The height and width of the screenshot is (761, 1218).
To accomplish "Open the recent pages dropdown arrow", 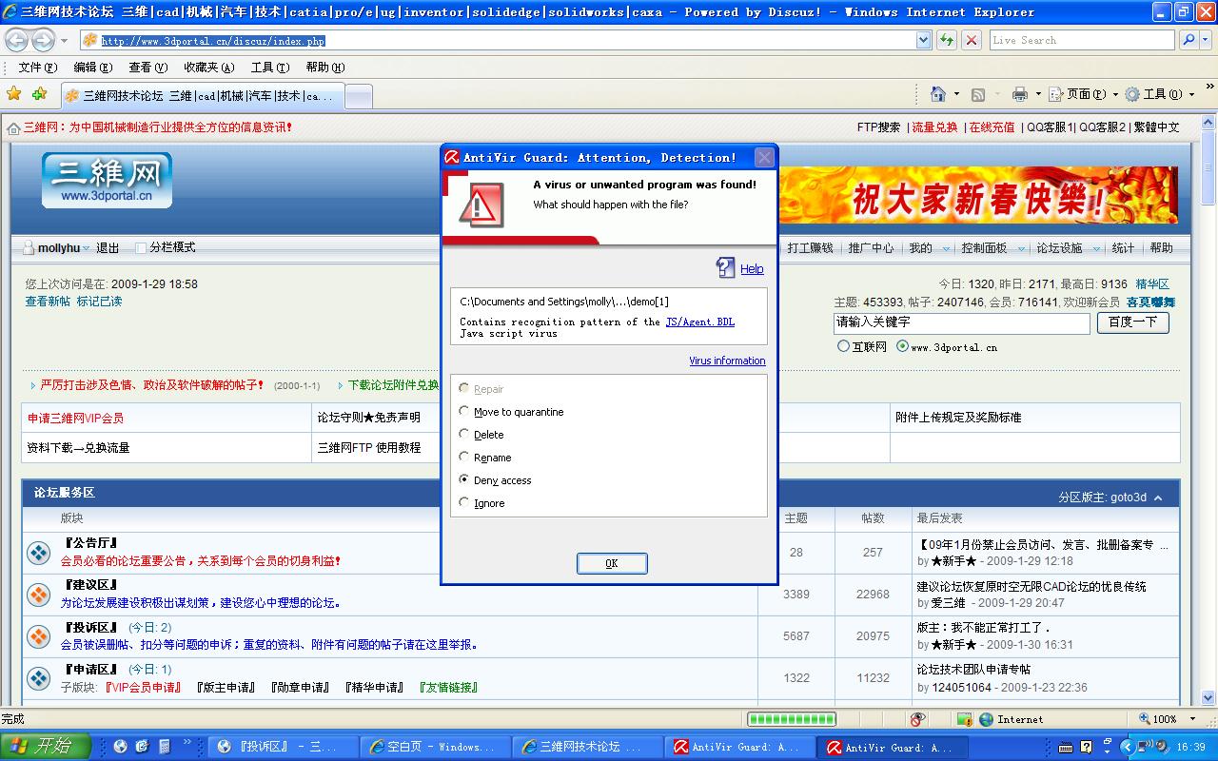I will tap(64, 41).
